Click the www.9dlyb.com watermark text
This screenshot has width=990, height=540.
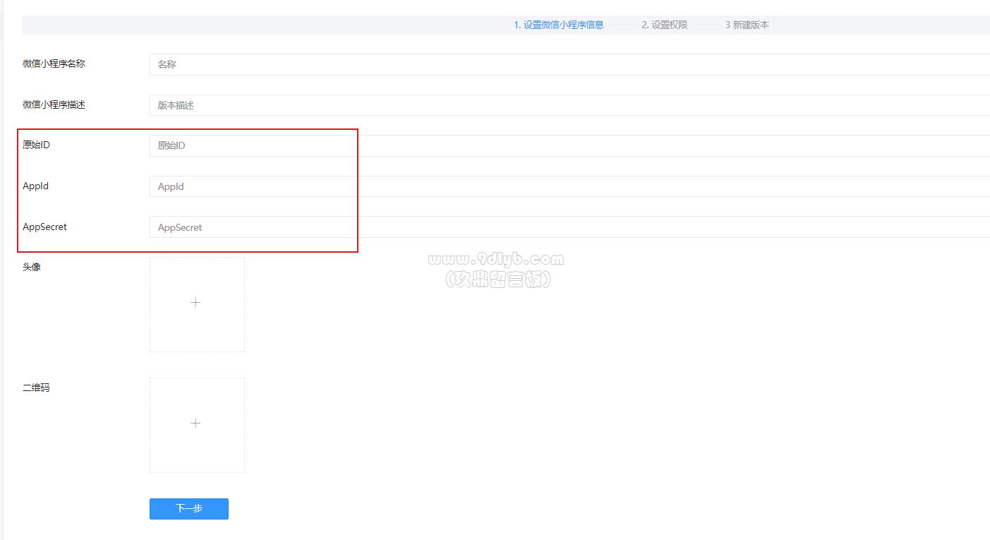point(496,260)
